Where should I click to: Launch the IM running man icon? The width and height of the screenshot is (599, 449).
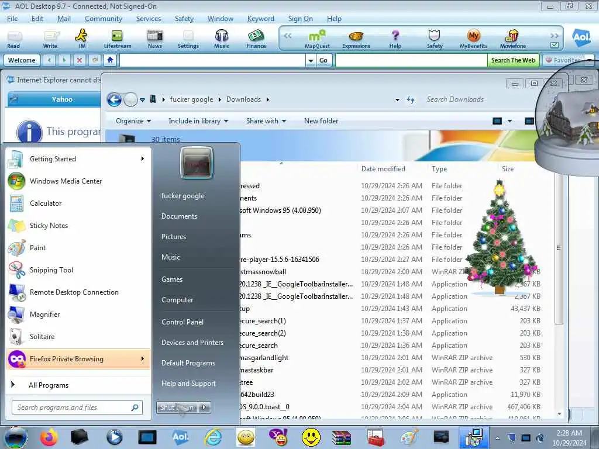tap(81, 39)
